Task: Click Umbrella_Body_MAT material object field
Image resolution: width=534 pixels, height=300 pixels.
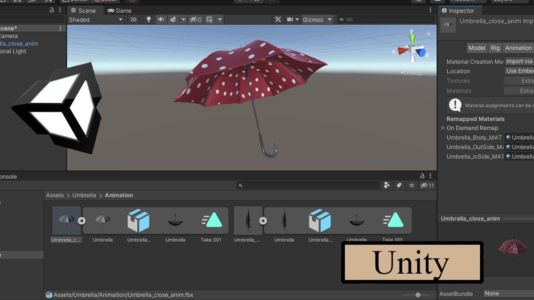Action: (519, 137)
